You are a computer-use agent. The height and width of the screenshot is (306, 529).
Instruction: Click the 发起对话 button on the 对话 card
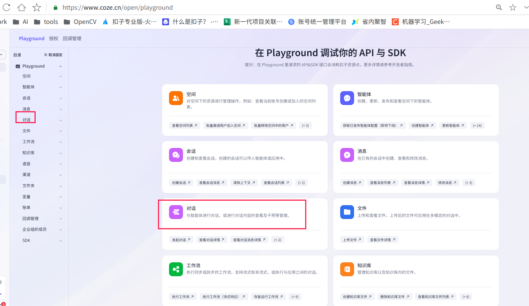(181, 239)
